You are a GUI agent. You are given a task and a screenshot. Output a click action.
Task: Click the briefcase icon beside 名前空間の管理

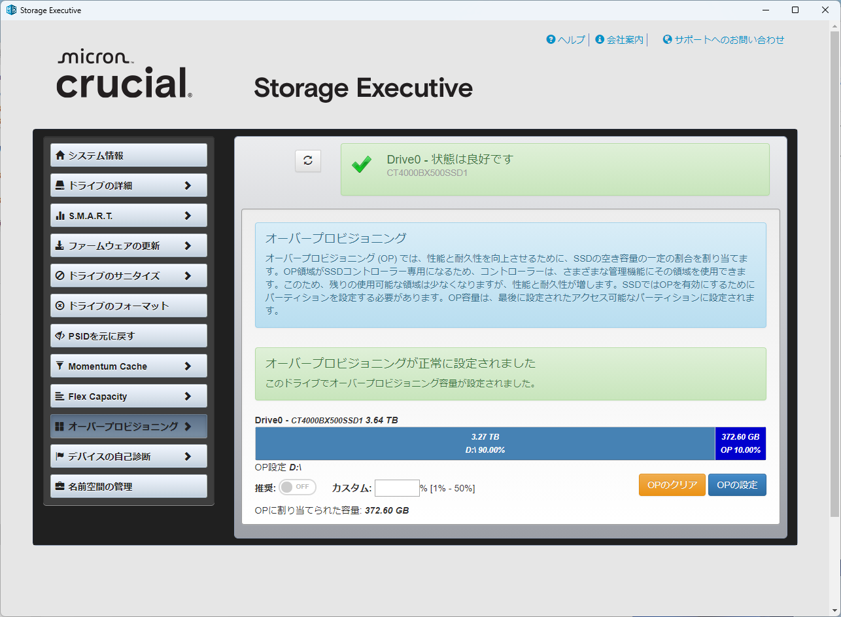click(60, 487)
